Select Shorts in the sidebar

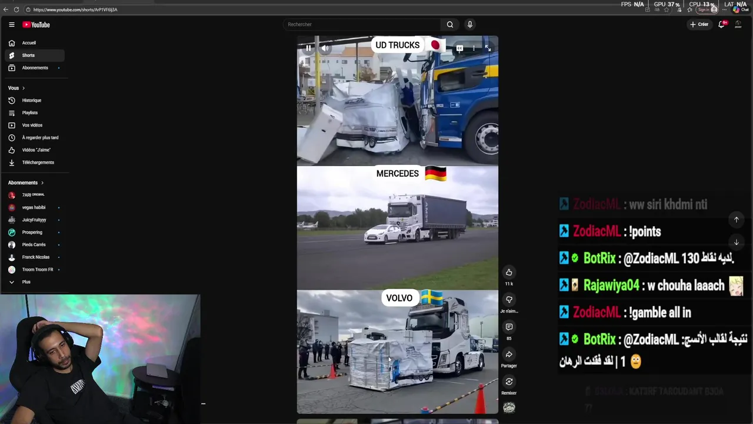click(x=34, y=55)
